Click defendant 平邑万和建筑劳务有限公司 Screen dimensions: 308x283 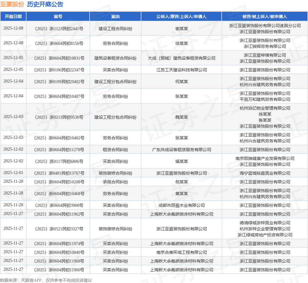coord(265,99)
